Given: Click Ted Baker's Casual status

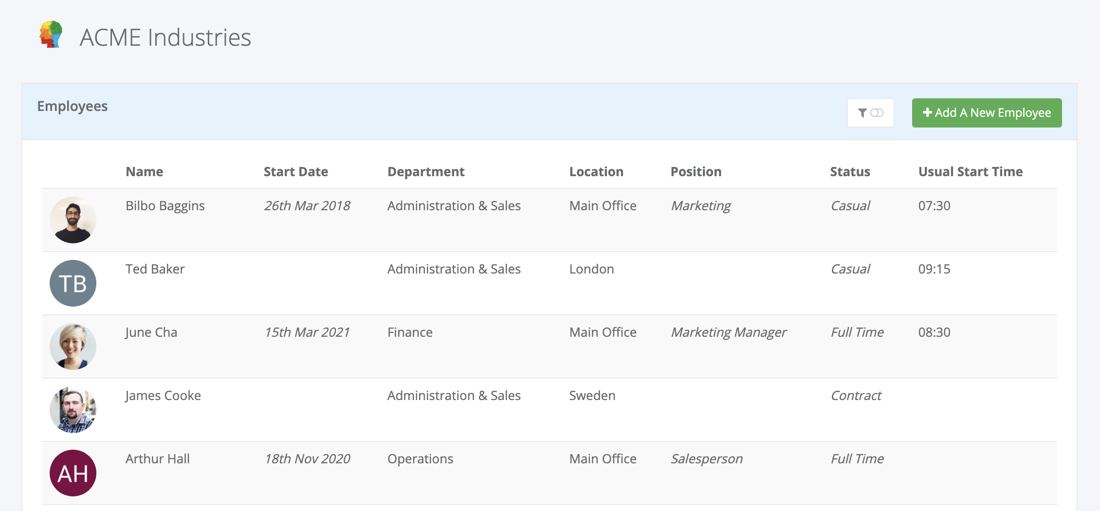Looking at the screenshot, I should pyautogui.click(x=850, y=269).
